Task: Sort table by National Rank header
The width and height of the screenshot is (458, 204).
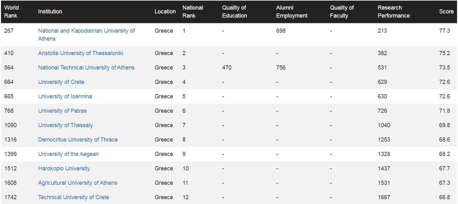Action: (x=193, y=12)
